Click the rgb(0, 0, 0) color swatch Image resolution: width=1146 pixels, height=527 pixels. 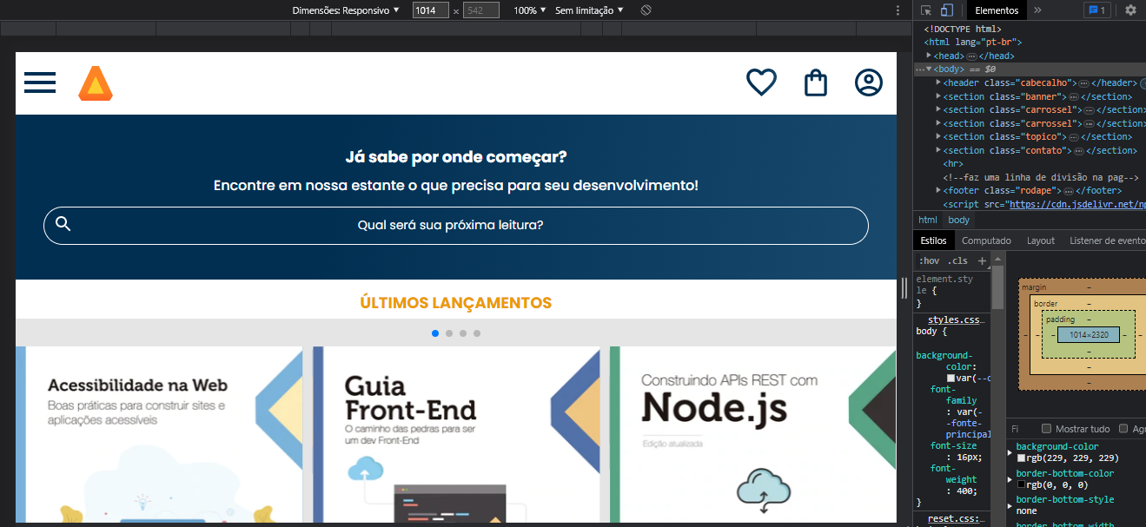pos(1022,485)
